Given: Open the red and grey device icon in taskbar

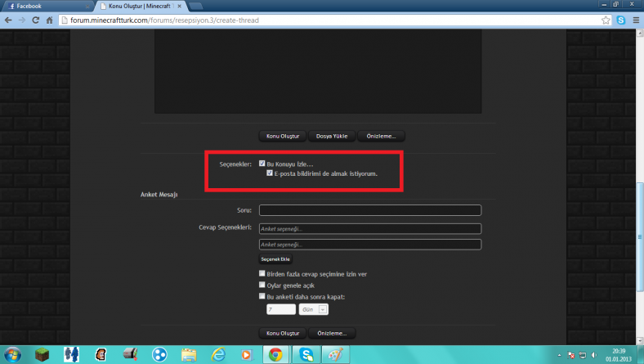Looking at the screenshot, I should pyautogui.click(x=130, y=354).
